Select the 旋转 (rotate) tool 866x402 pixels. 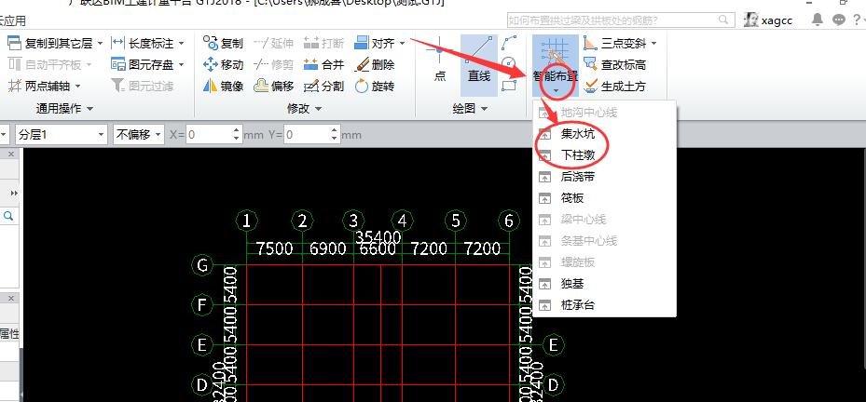pos(375,86)
